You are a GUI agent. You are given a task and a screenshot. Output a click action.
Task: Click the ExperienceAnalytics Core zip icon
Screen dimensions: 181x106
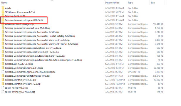[3, 48]
